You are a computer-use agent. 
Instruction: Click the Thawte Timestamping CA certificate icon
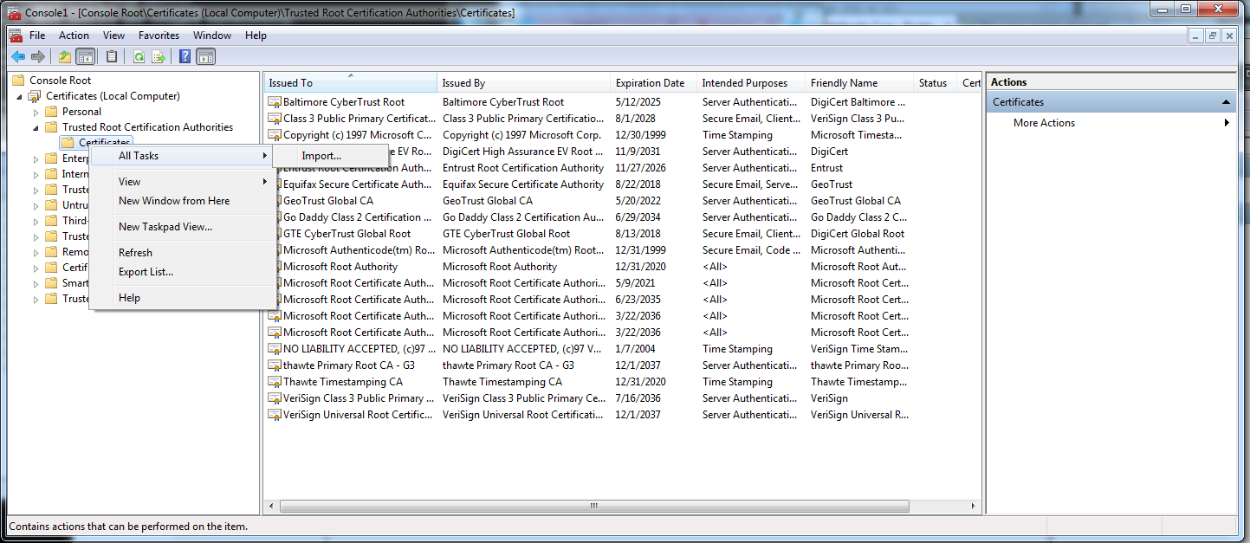click(275, 382)
